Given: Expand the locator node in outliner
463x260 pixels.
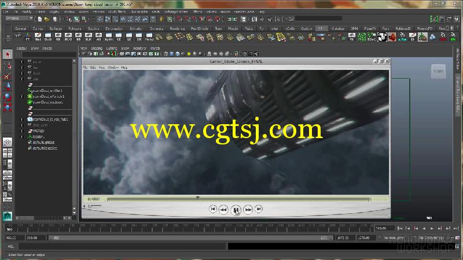Looking at the screenshot, I should pyautogui.click(x=21, y=137).
